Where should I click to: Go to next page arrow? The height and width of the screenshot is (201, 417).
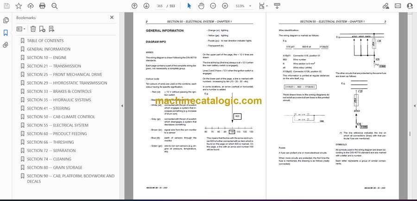click(x=146, y=6)
